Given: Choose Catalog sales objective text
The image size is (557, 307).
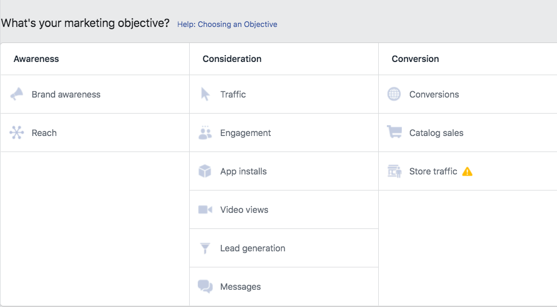Looking at the screenshot, I should coord(436,133).
